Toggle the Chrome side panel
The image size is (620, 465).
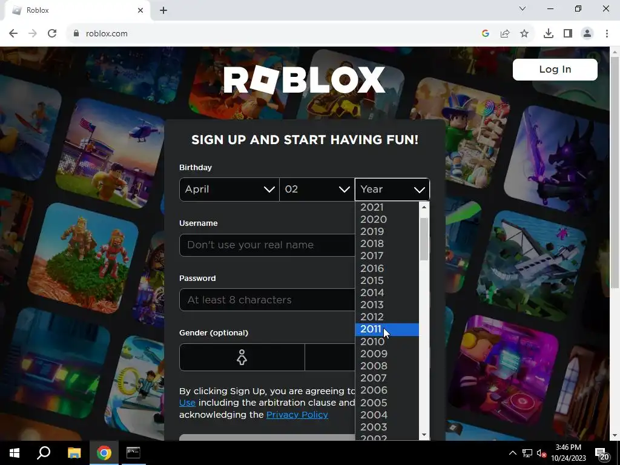568,34
